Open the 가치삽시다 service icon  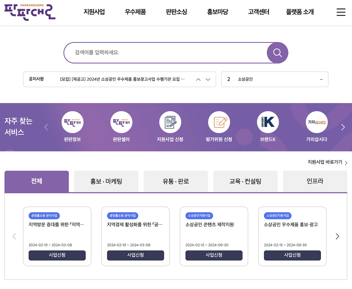(317, 122)
